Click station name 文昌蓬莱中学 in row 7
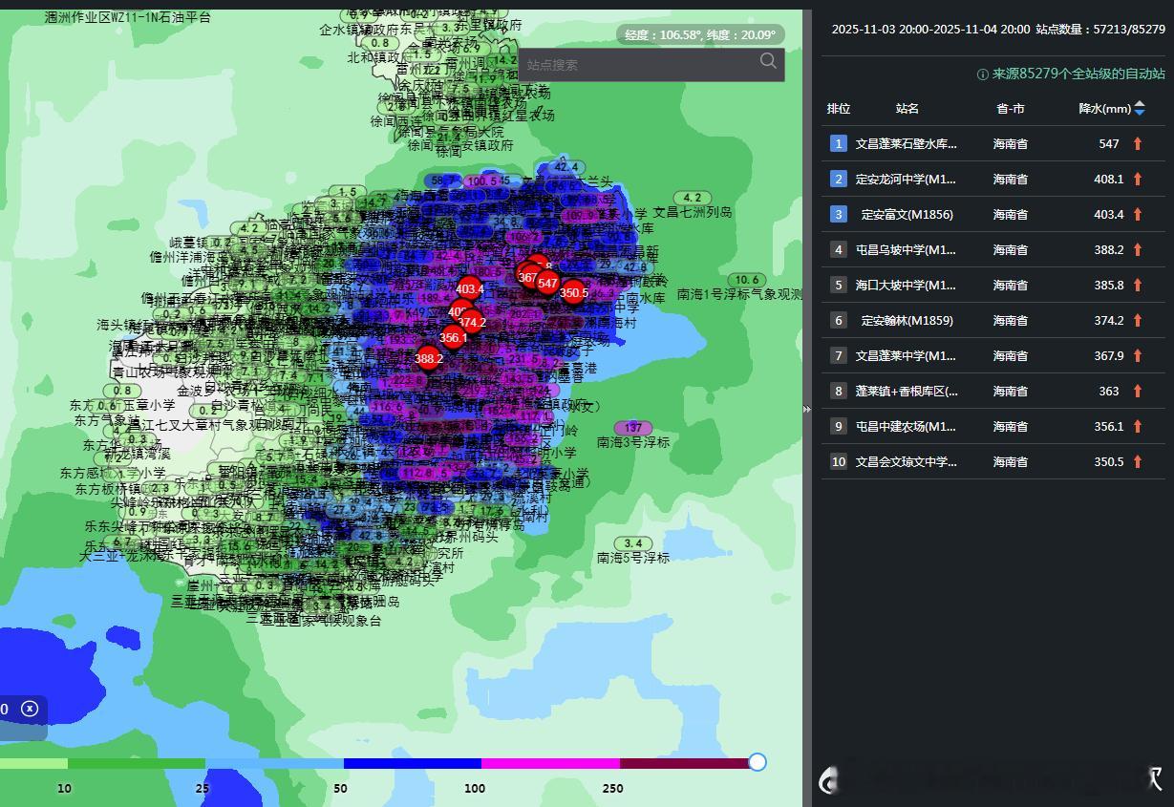The width and height of the screenshot is (1174, 807). point(906,355)
